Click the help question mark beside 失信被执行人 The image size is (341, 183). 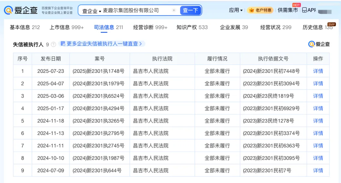click(53, 44)
